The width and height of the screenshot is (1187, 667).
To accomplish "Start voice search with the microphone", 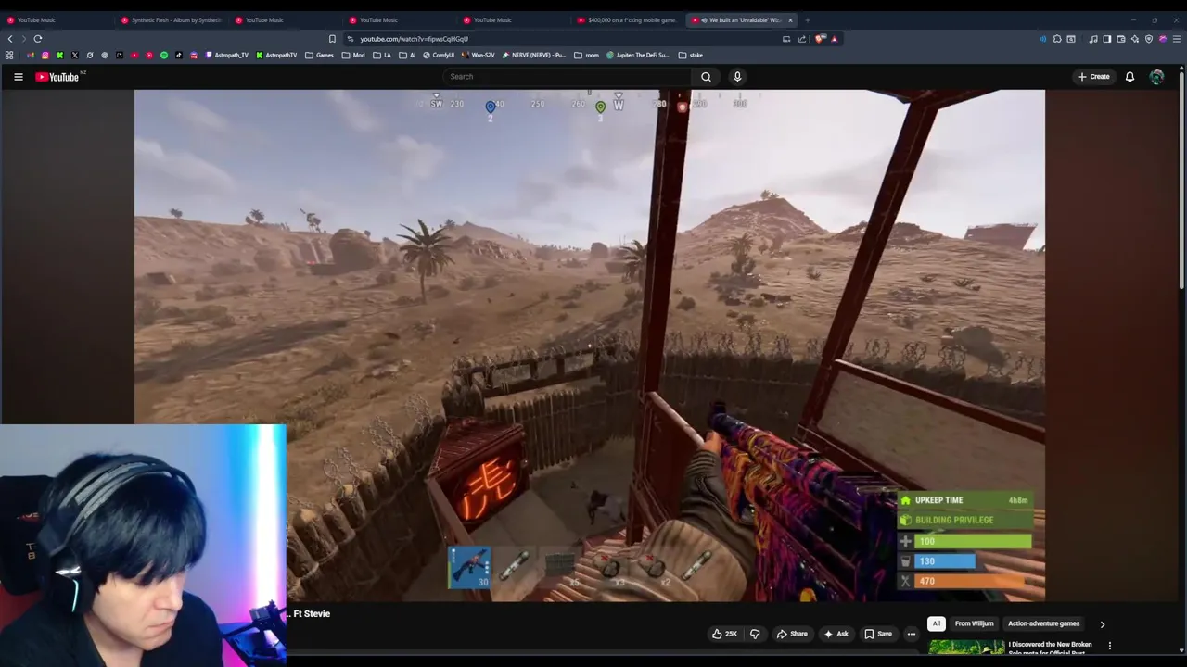I will 737,77.
